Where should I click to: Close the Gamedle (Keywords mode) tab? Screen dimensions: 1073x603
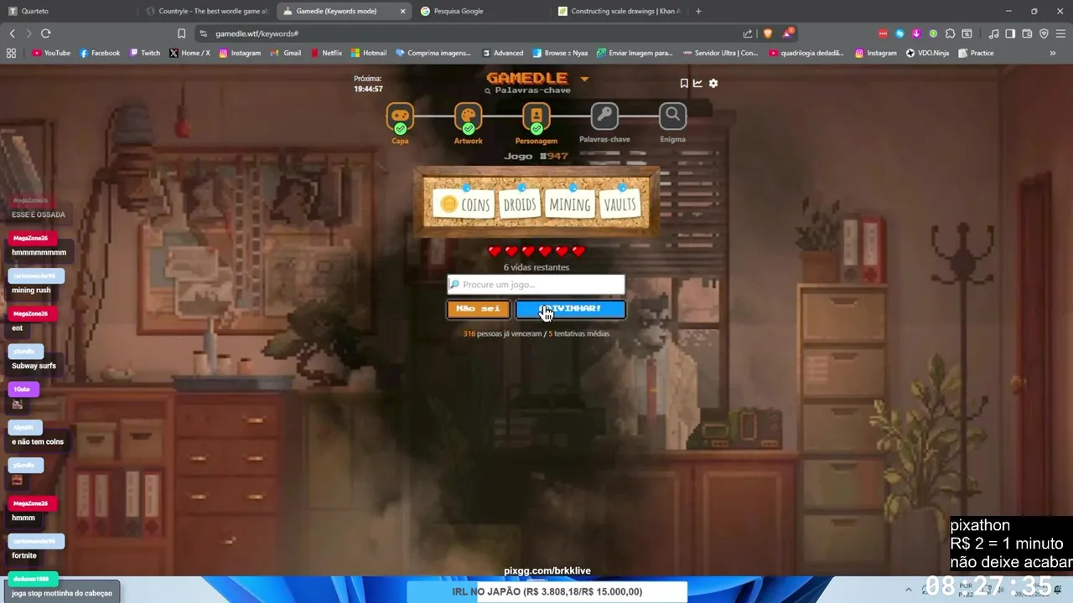[402, 11]
